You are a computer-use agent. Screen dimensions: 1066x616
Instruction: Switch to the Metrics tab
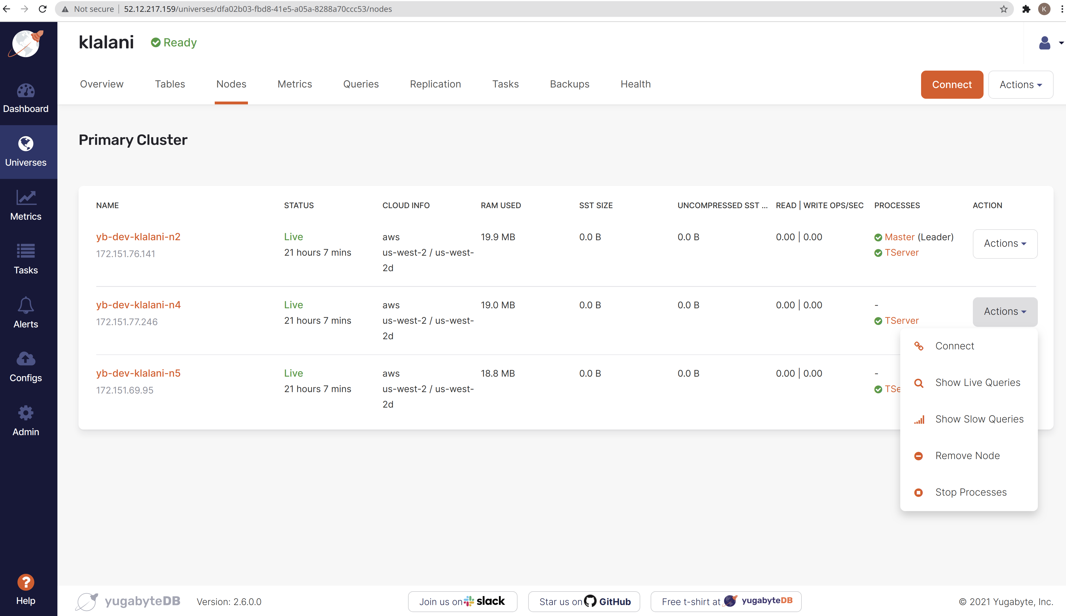294,84
